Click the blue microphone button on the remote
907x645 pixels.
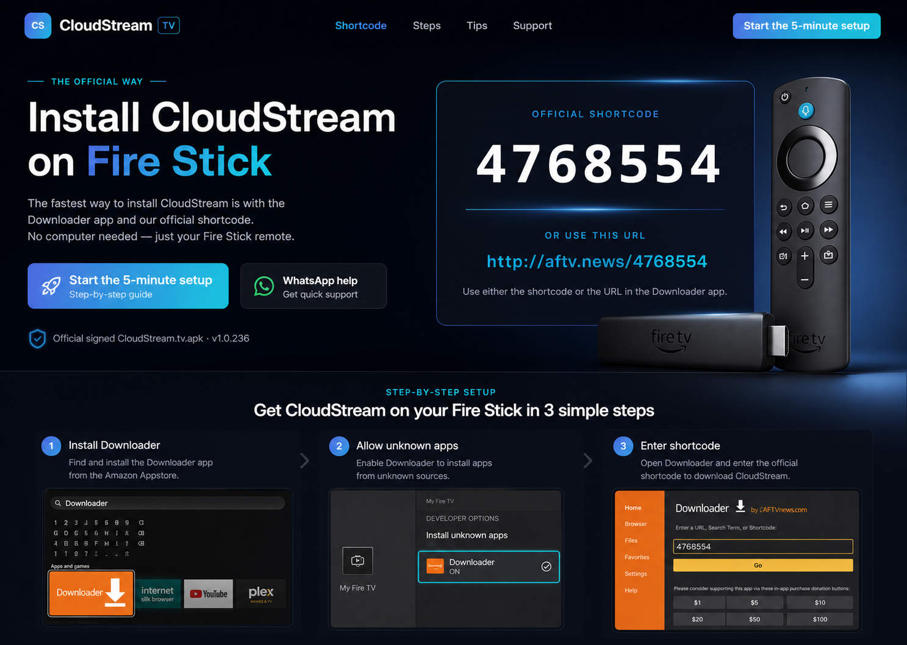[806, 110]
